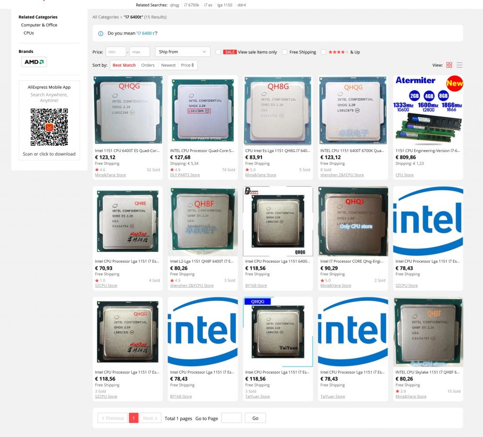The image size is (483, 437).
Task: Click the max price field
Action: tap(140, 51)
